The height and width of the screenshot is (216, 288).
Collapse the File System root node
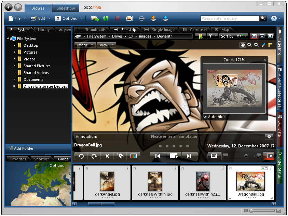click(8, 39)
